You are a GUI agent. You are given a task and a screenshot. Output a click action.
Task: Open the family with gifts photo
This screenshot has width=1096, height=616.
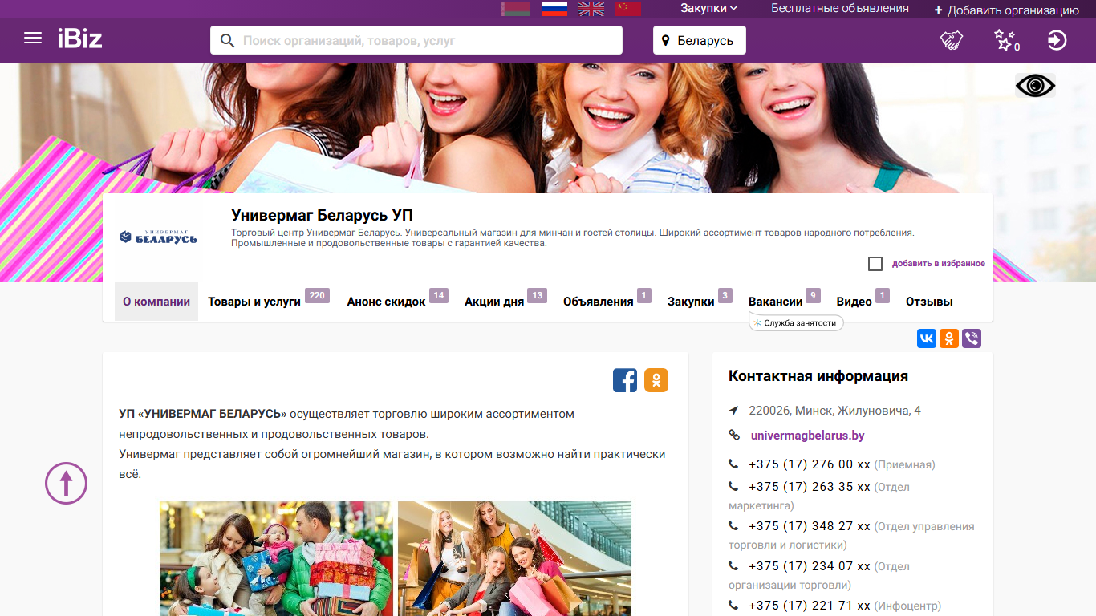point(276,558)
